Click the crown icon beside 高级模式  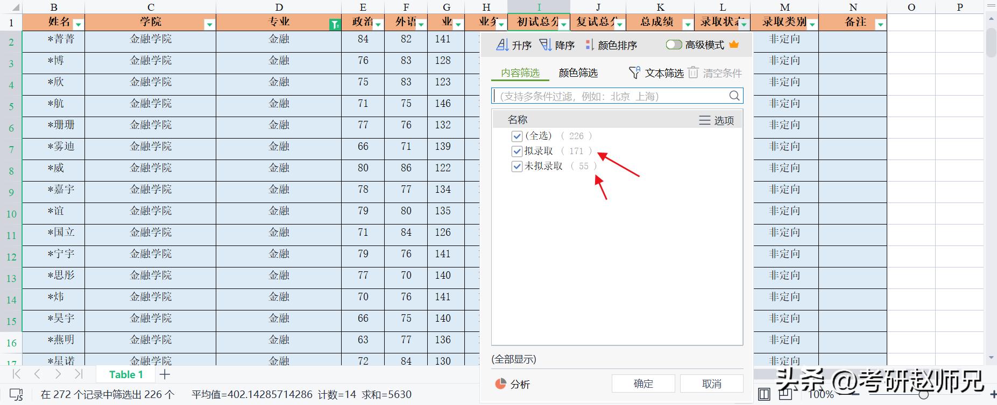734,45
